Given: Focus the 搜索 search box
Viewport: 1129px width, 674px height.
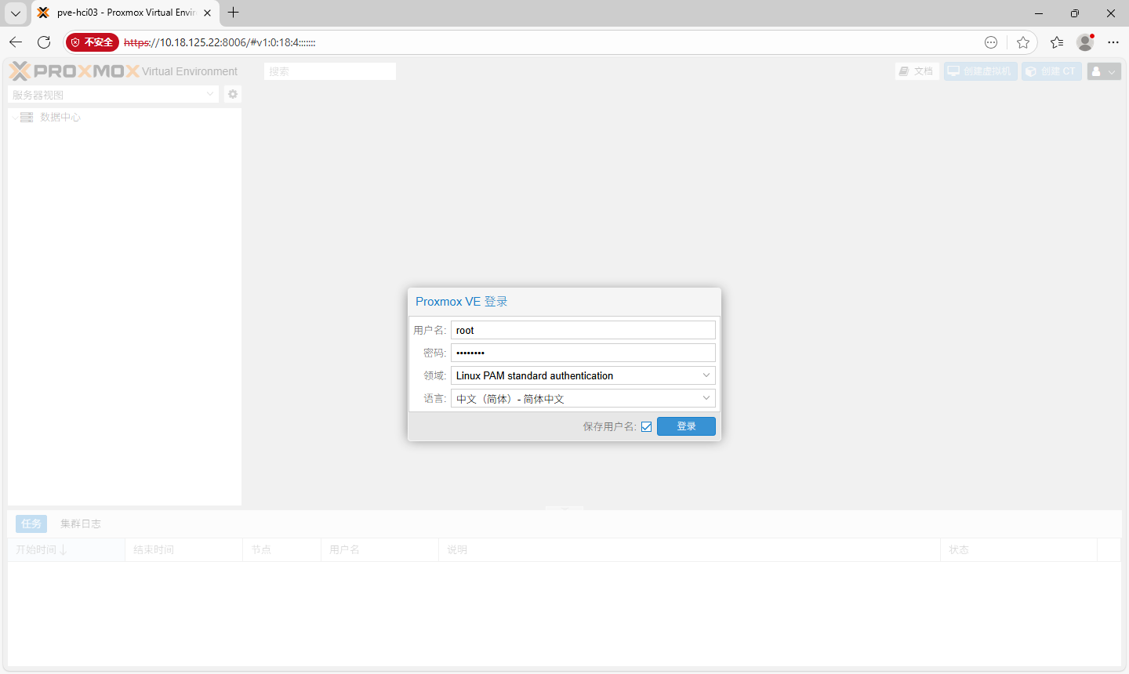Looking at the screenshot, I should (x=330, y=71).
